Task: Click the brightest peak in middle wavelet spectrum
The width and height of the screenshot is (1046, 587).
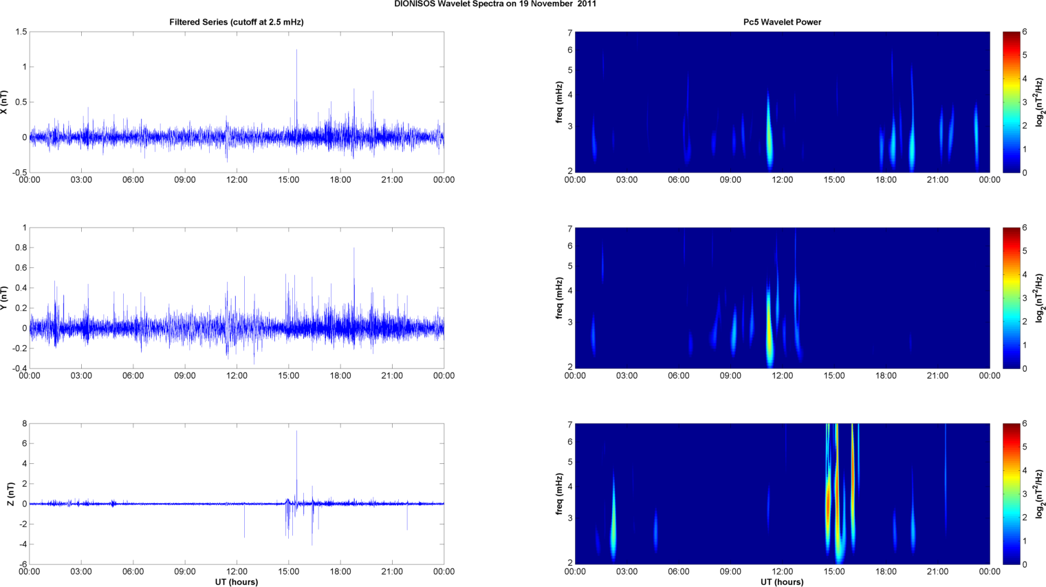Action: (x=770, y=330)
